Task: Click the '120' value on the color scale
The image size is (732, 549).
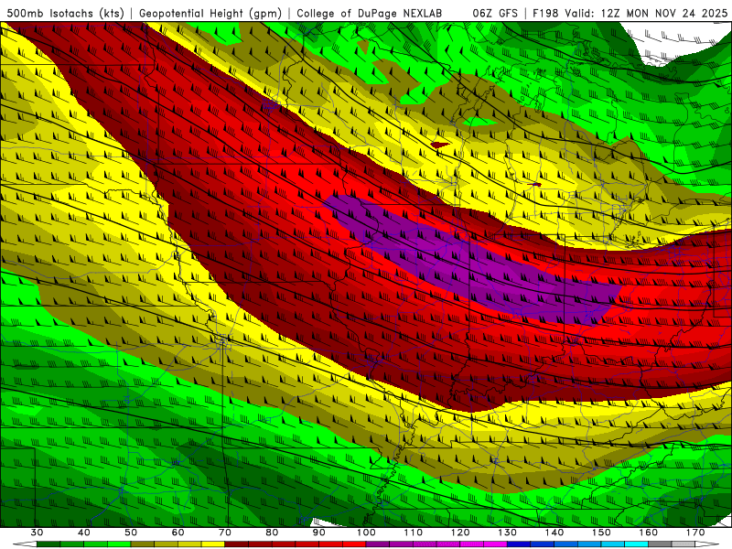Action: tap(460, 533)
